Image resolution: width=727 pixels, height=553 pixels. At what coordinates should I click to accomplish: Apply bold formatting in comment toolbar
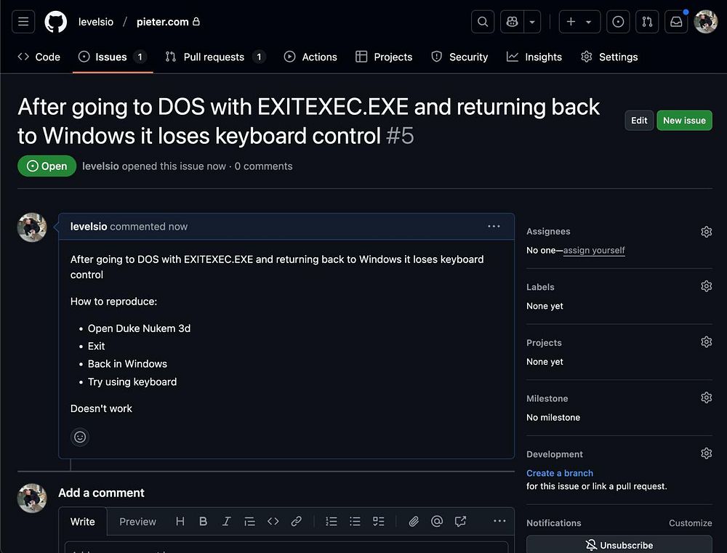point(203,522)
